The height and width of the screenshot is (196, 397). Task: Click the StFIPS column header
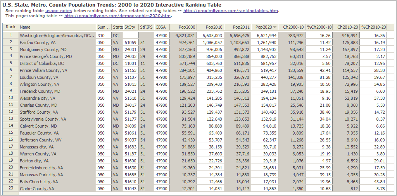[x=146, y=27]
